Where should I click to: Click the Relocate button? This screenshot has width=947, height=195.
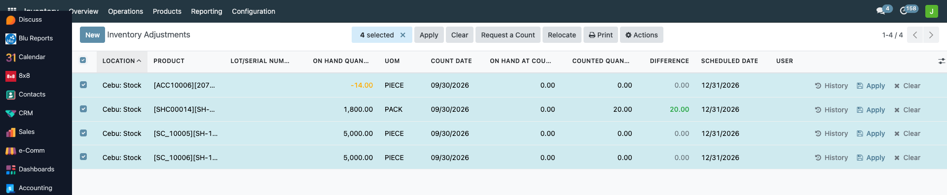pos(562,35)
